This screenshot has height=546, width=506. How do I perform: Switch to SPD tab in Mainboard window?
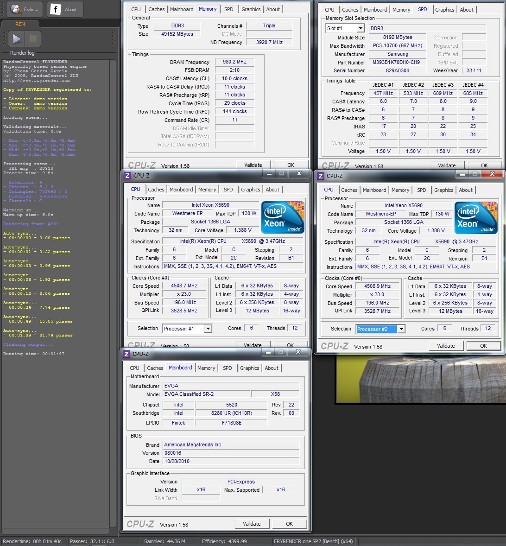pos(227,368)
